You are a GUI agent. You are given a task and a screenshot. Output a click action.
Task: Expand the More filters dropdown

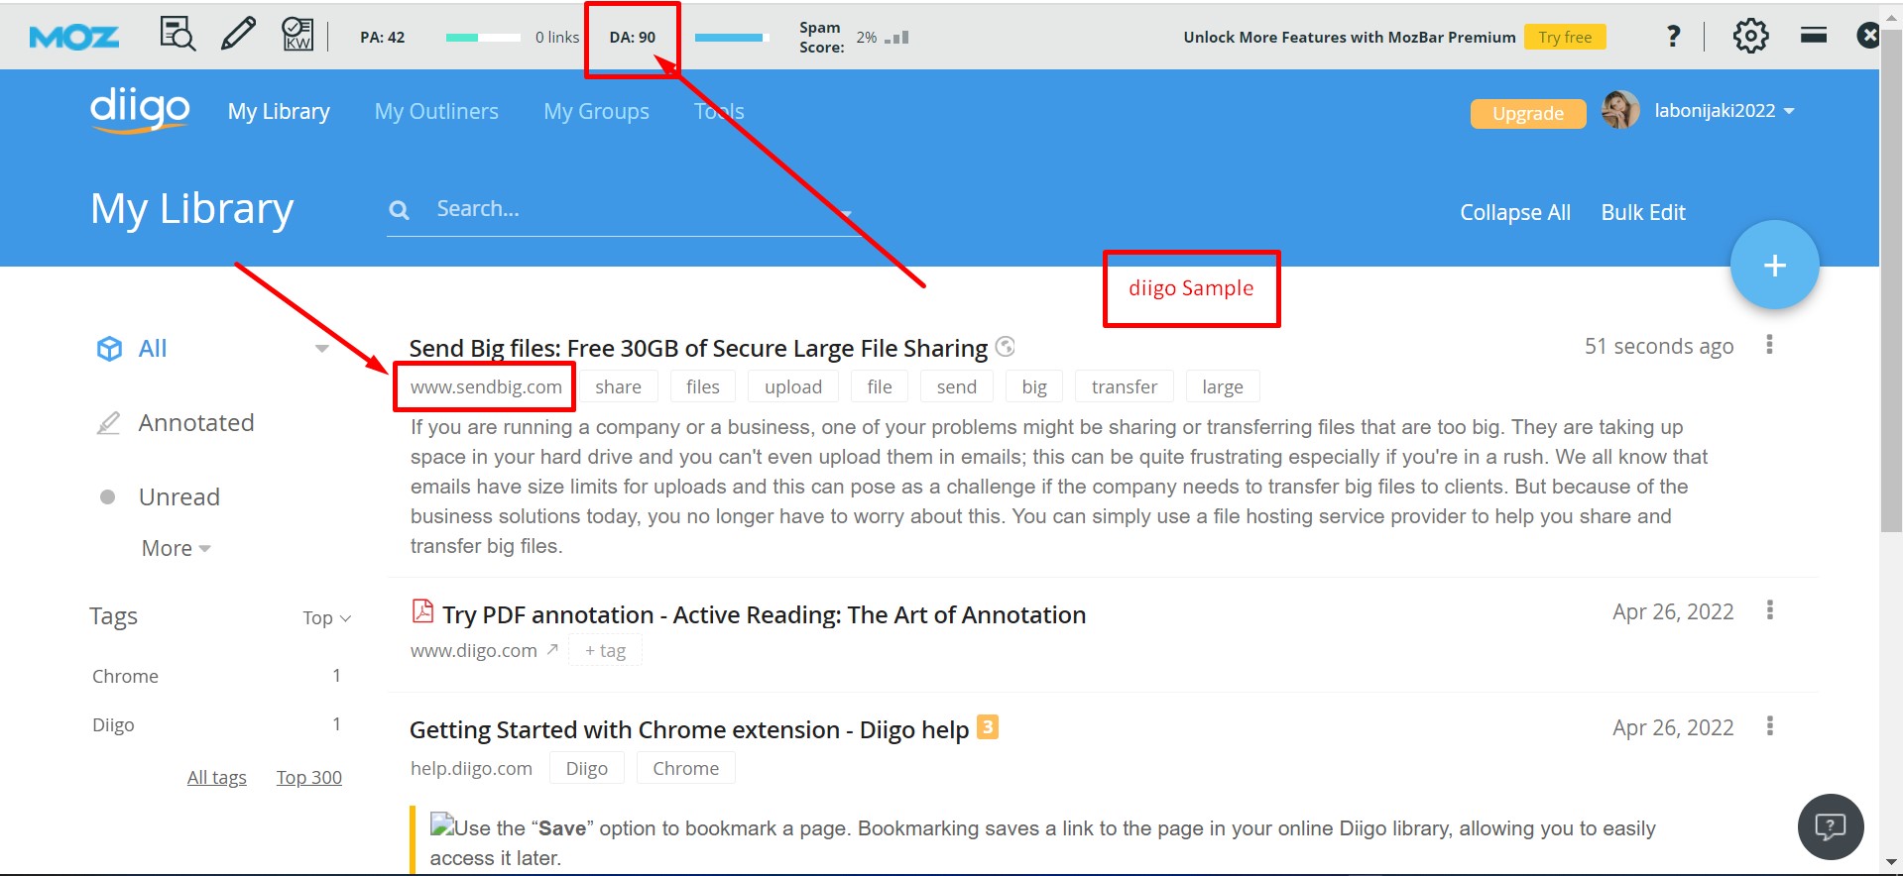[177, 548]
